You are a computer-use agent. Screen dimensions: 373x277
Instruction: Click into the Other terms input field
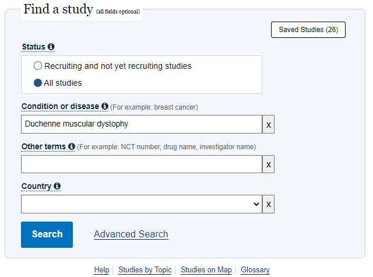pyautogui.click(x=142, y=164)
